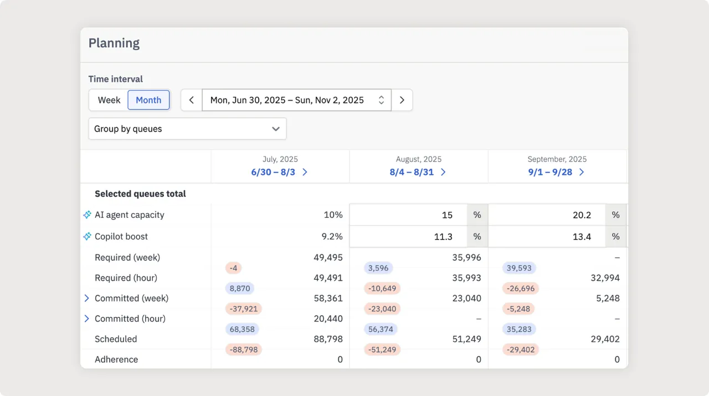Expand the Committed (hour) row

click(x=86, y=319)
